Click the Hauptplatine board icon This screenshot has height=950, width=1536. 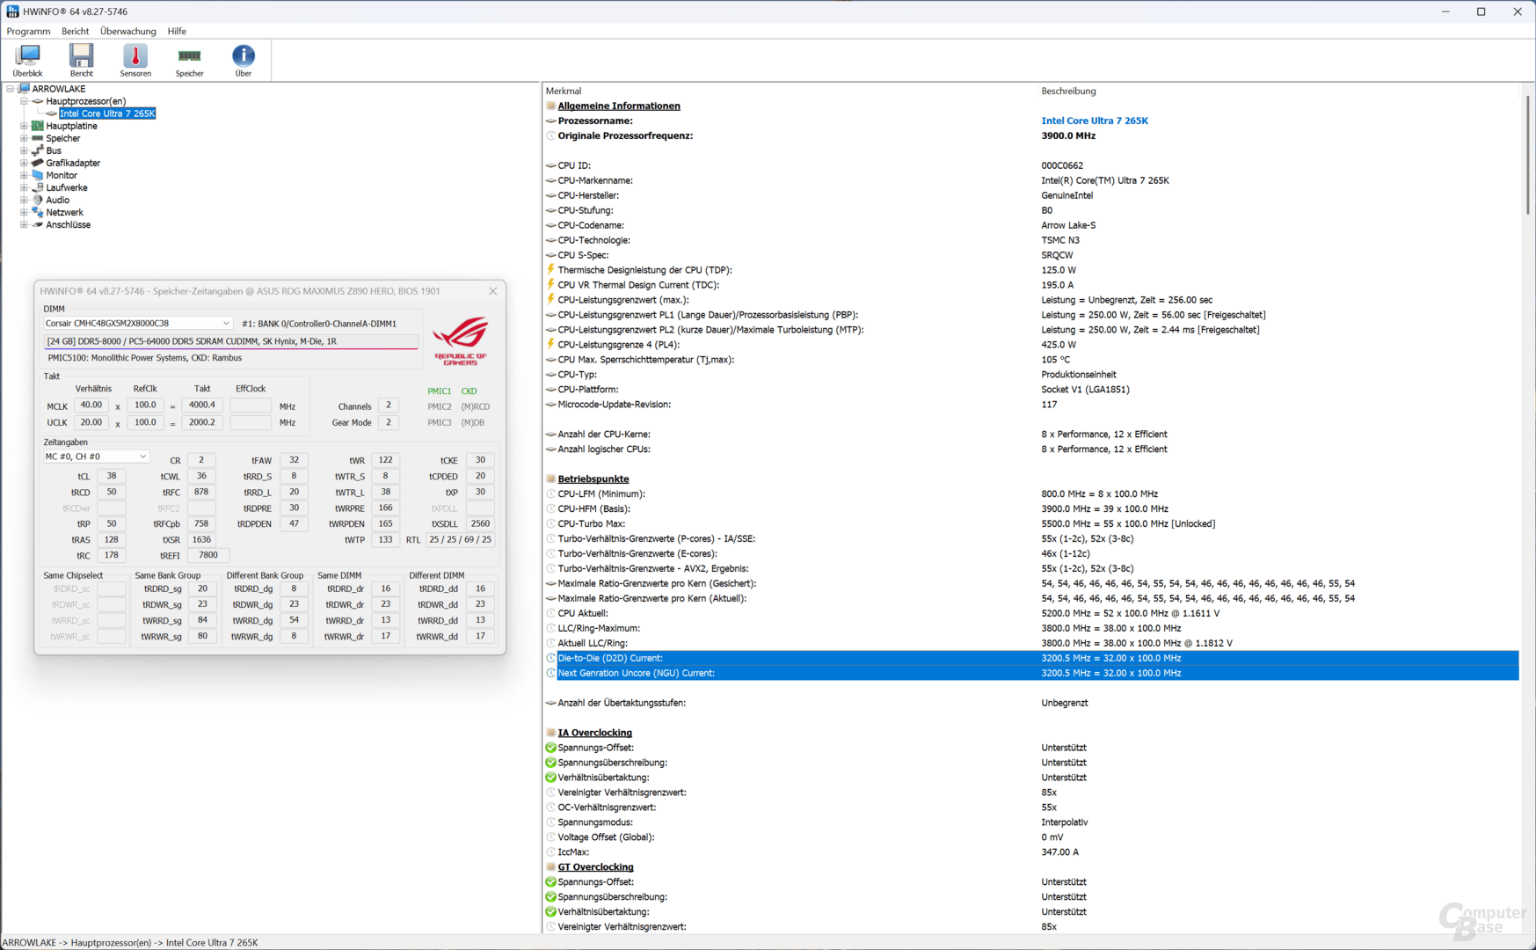click(38, 126)
